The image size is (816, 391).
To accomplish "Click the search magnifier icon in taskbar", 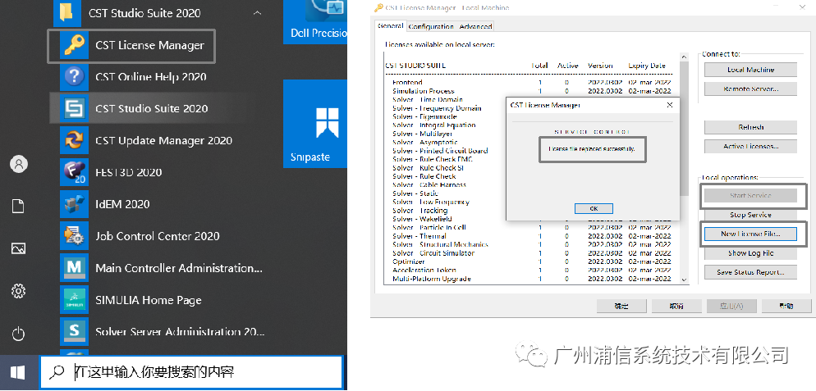I will click(56, 372).
